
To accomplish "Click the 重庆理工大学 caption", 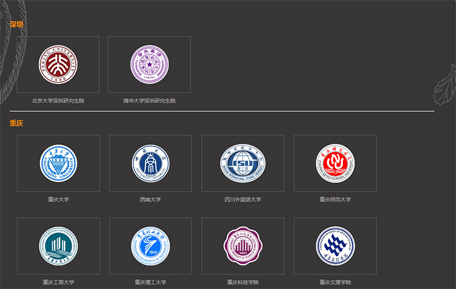I will click(151, 282).
